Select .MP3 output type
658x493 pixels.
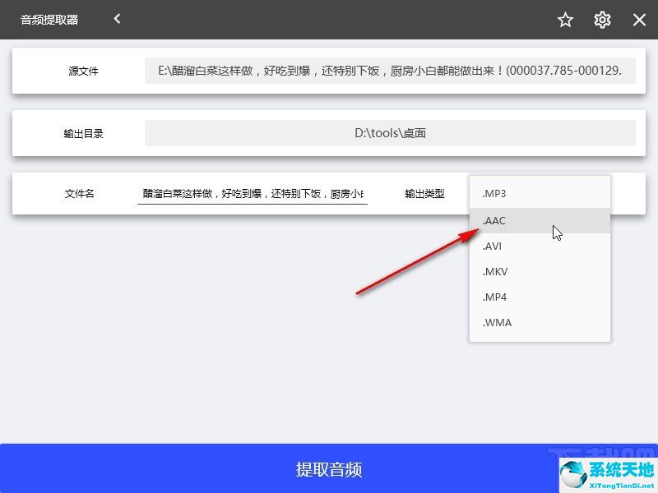tap(540, 194)
